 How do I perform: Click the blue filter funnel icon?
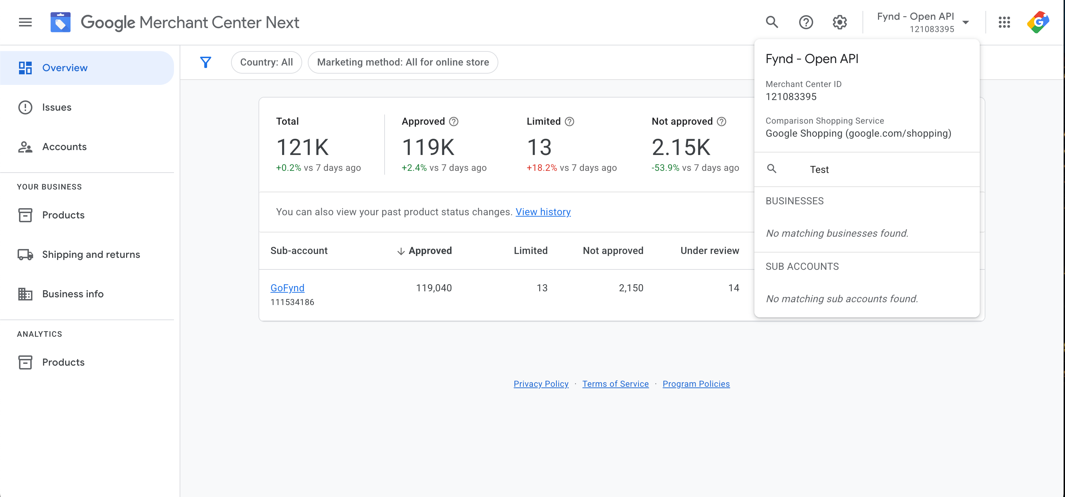tap(205, 62)
